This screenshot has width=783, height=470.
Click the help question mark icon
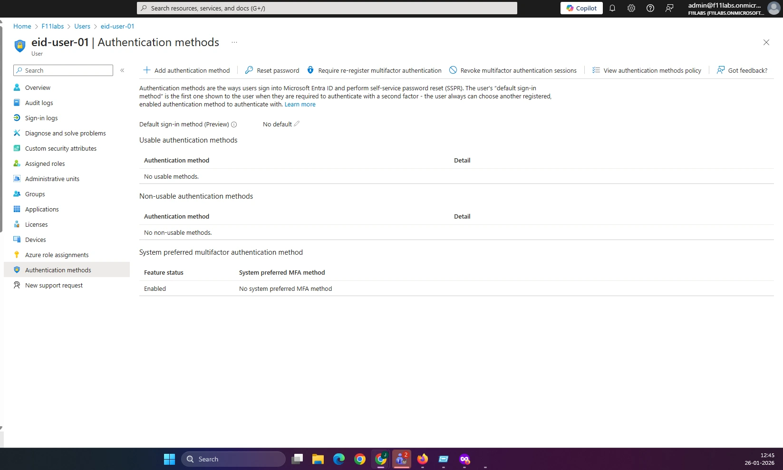[x=650, y=8]
